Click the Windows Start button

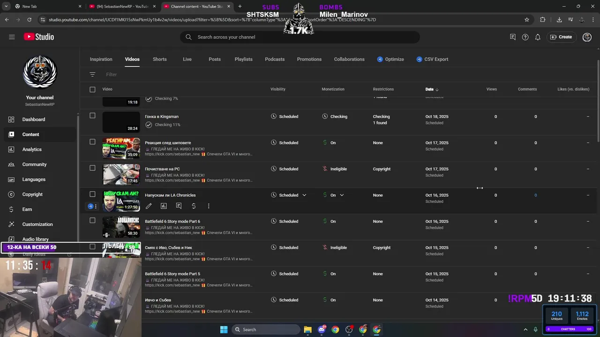click(x=224, y=330)
